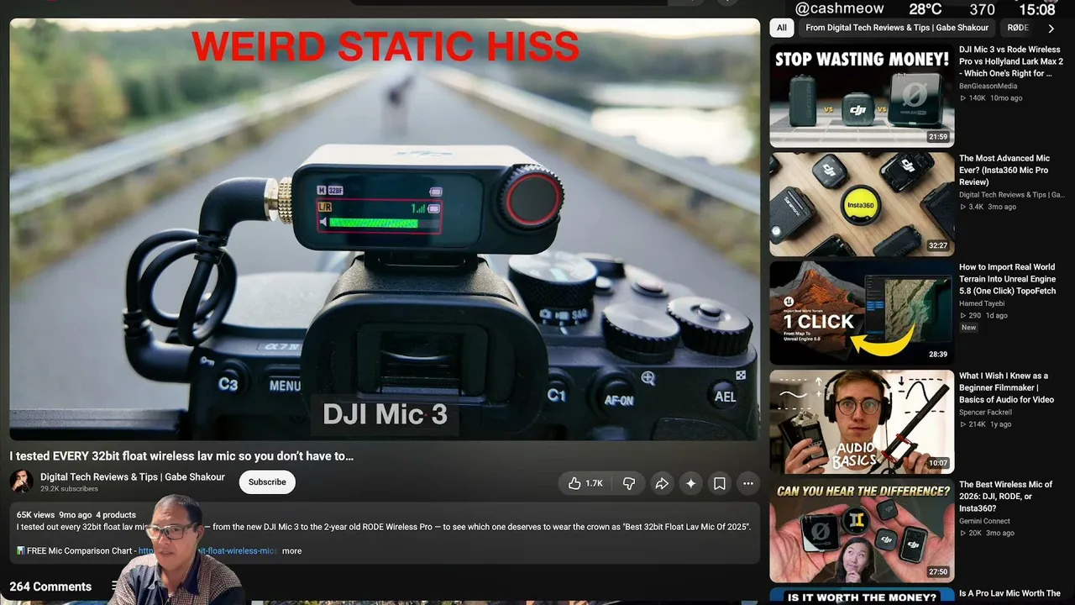Image resolution: width=1075 pixels, height=605 pixels.
Task: Save video using the bookmark icon
Action: click(x=720, y=483)
